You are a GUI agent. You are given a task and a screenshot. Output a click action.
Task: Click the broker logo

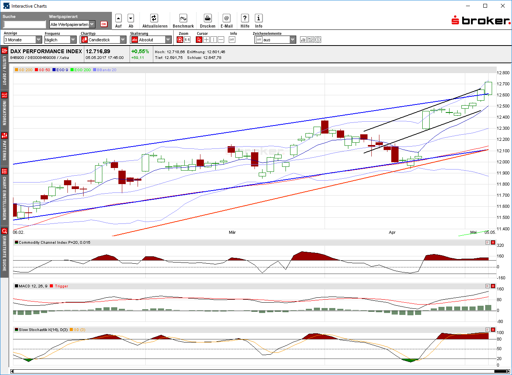(x=481, y=20)
